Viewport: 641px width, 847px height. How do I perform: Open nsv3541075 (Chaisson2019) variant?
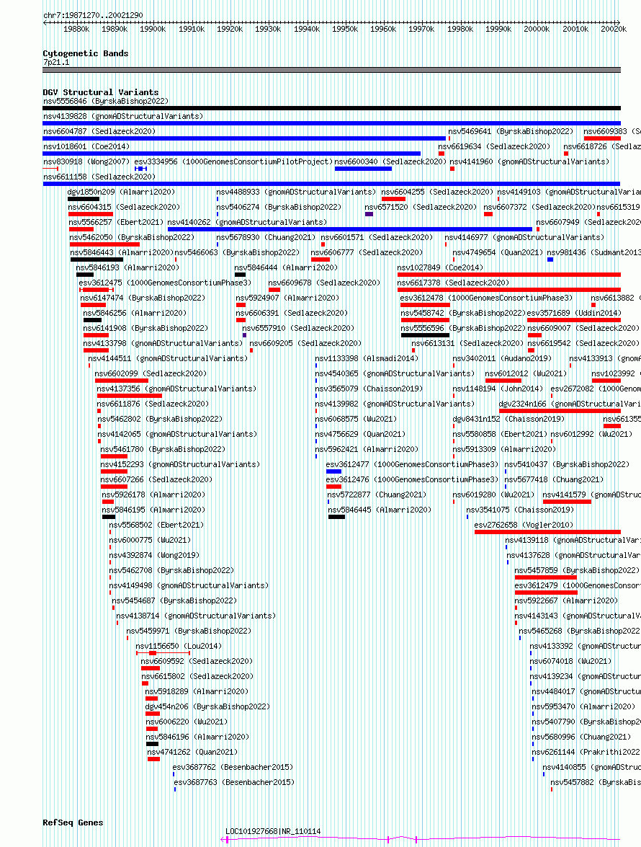520,510
